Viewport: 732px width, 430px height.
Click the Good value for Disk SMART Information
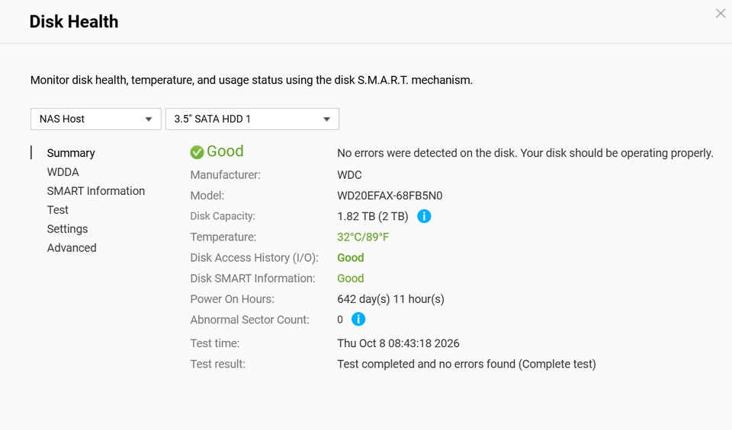point(351,278)
